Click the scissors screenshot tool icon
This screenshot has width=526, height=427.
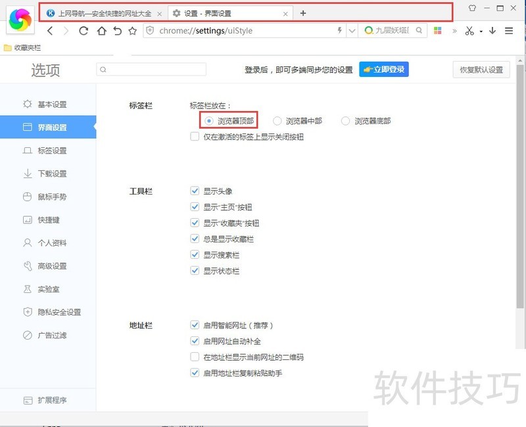(x=469, y=31)
